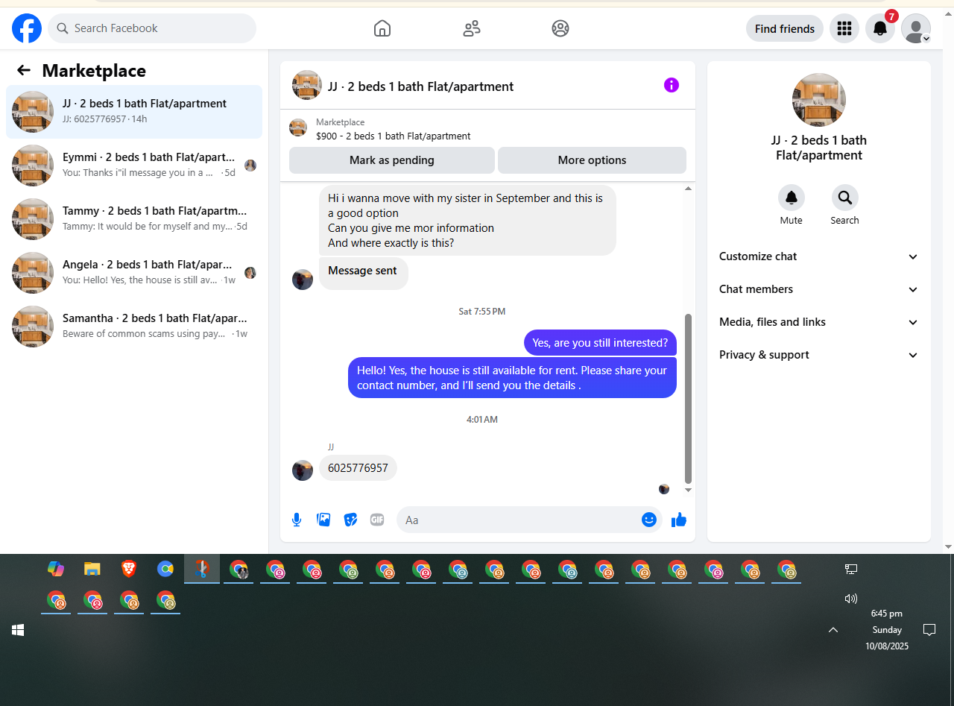Screen dimensions: 954x706
Task: Open the Windows notification center
Action: 929,630
